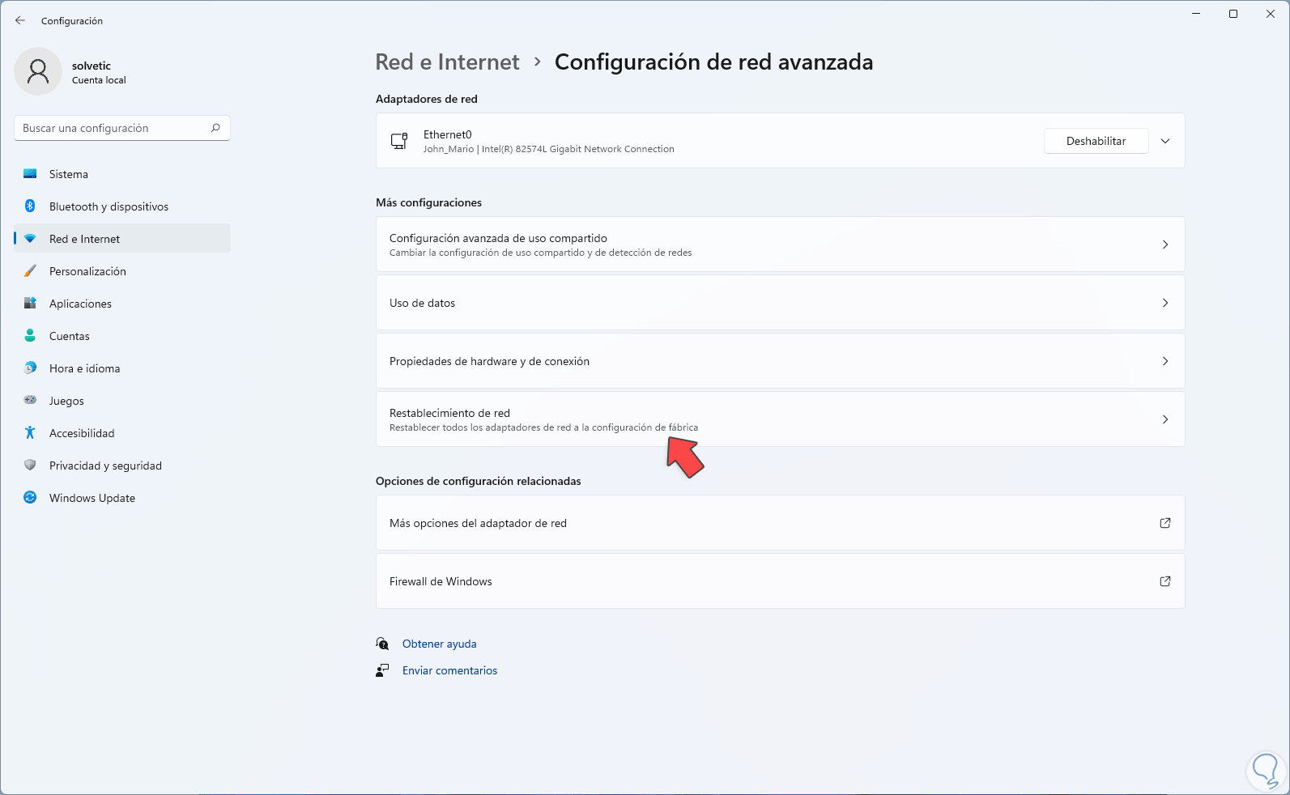This screenshot has width=1290, height=795.
Task: Open Uso de datos chevron
Action: coord(1165,303)
